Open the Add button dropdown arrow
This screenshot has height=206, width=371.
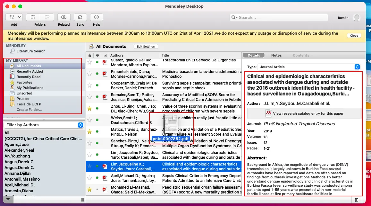tap(20, 17)
